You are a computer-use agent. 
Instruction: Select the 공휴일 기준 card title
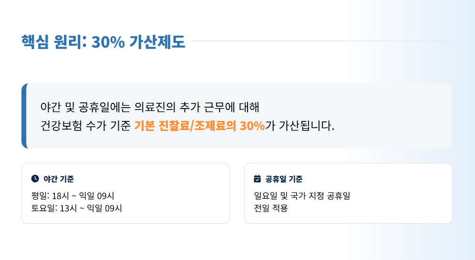pyautogui.click(x=284, y=179)
